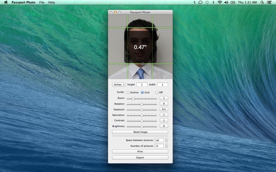Click the Exposure value field showing 0.5
276x172 pixels.
click(x=164, y=109)
